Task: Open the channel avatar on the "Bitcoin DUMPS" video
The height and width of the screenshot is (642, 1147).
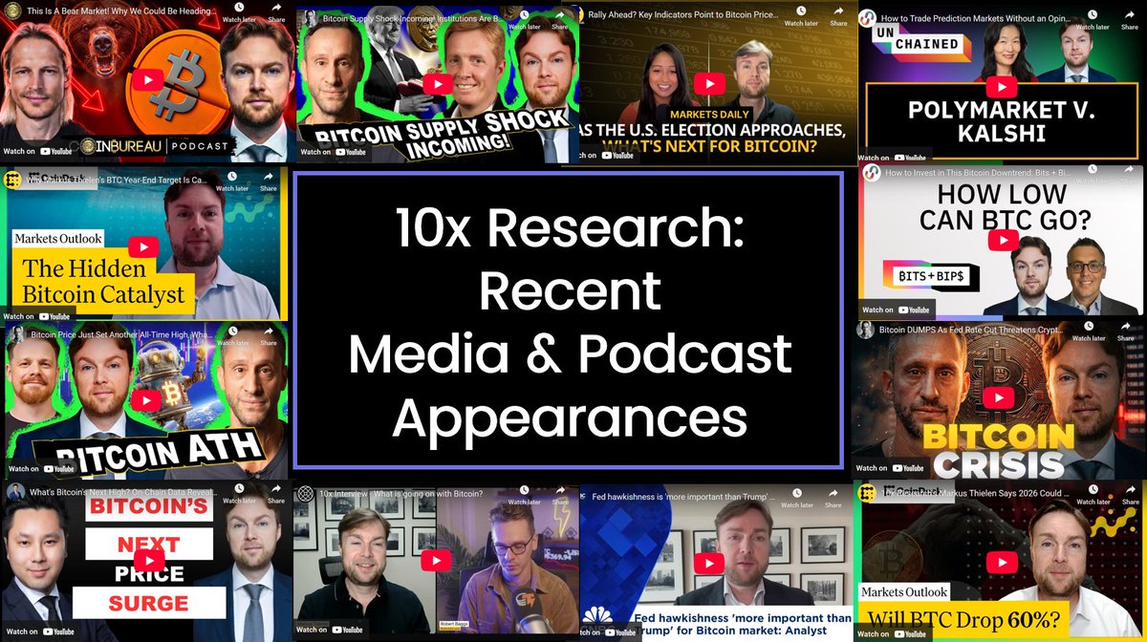Action: (x=865, y=329)
